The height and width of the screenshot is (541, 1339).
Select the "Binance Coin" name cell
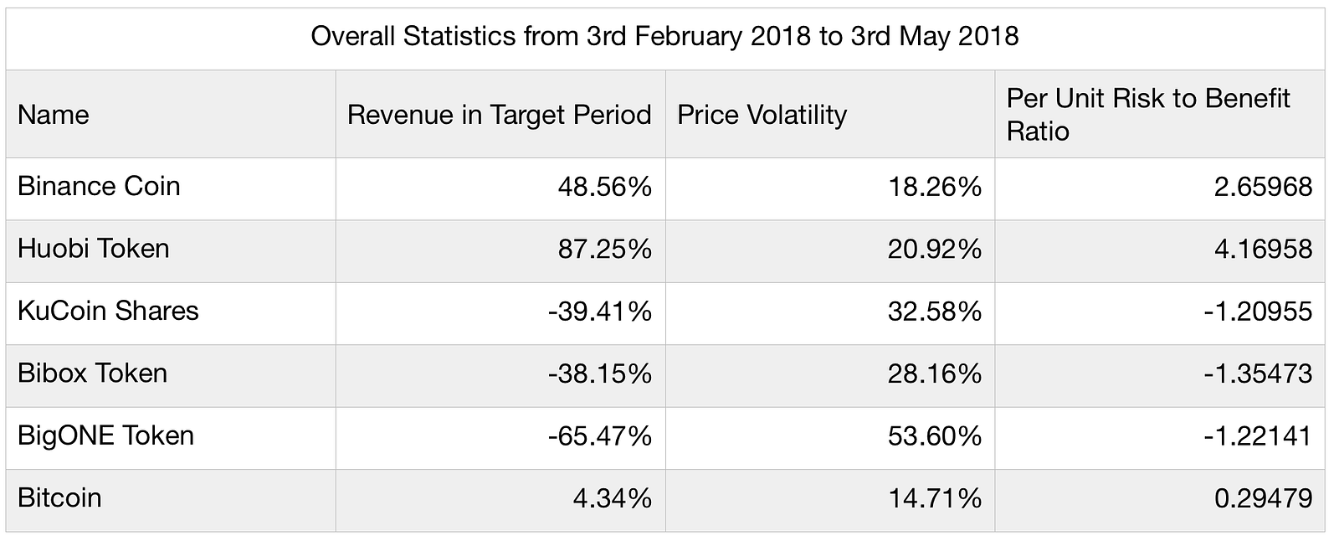99,186
